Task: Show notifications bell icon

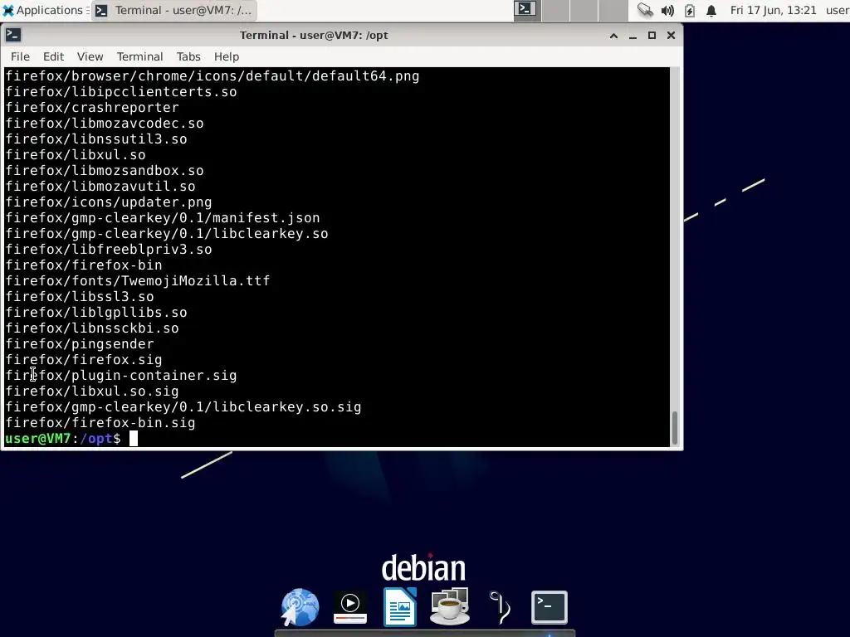Action: click(711, 10)
